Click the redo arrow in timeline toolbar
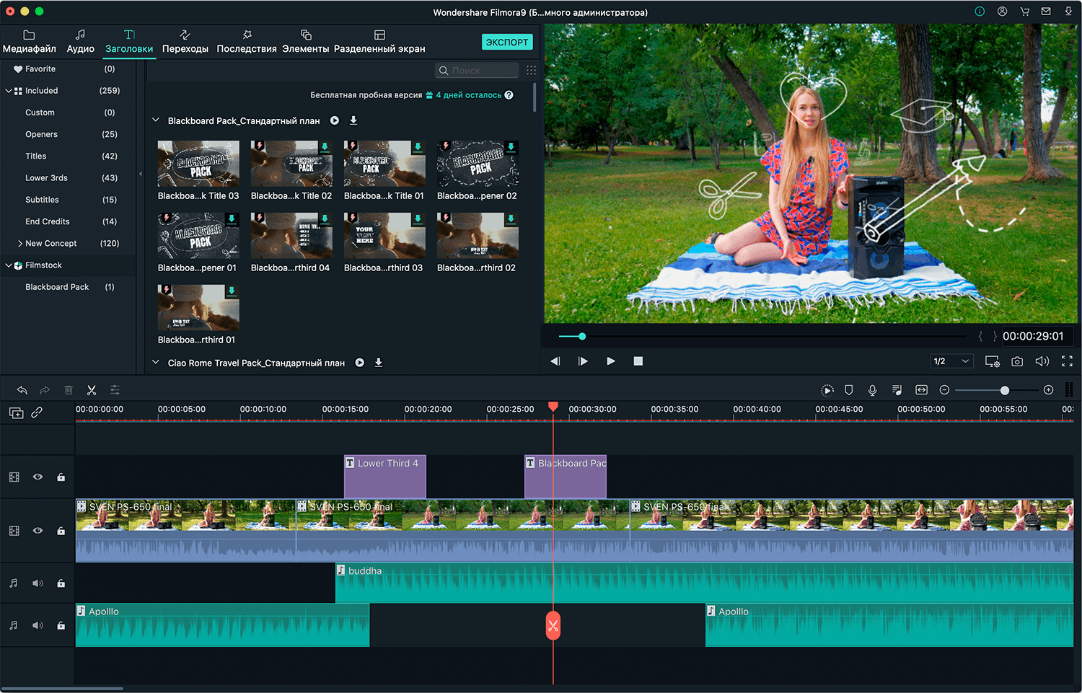This screenshot has width=1082, height=693. tap(45, 390)
